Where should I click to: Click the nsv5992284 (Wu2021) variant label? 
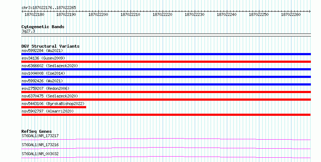point(42,51)
